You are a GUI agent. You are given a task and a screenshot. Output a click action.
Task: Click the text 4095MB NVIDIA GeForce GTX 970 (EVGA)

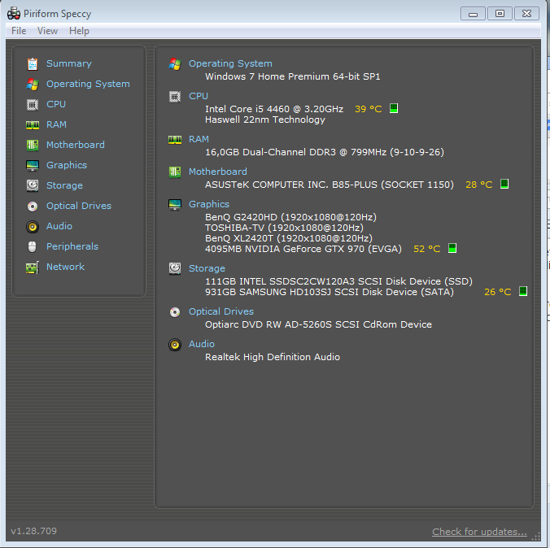303,249
